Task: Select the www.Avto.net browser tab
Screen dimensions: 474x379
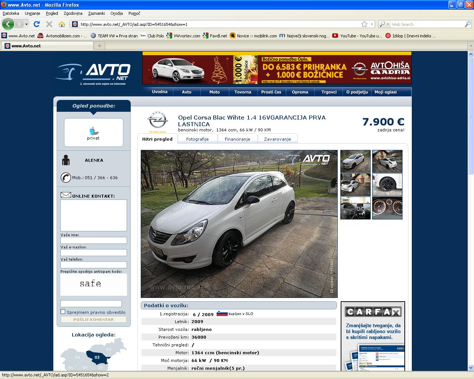Action: click(47, 46)
